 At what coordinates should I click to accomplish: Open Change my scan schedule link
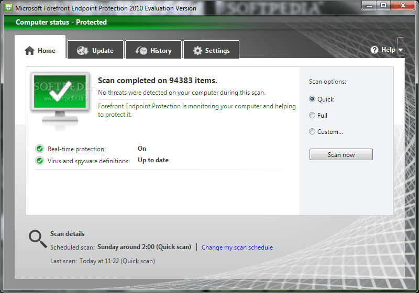(x=237, y=247)
